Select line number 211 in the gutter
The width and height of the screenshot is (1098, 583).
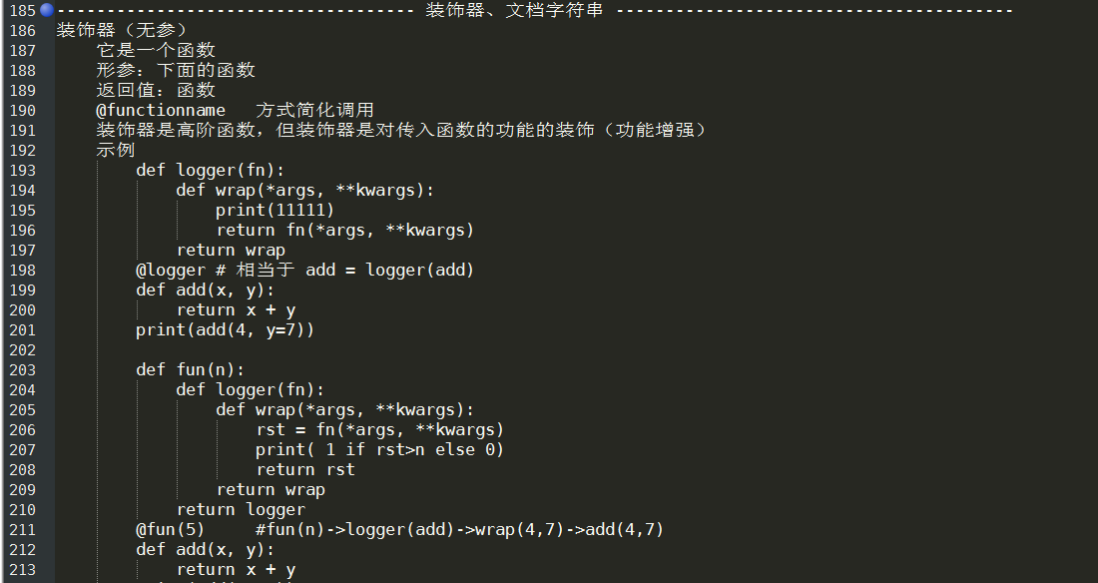pyautogui.click(x=22, y=530)
